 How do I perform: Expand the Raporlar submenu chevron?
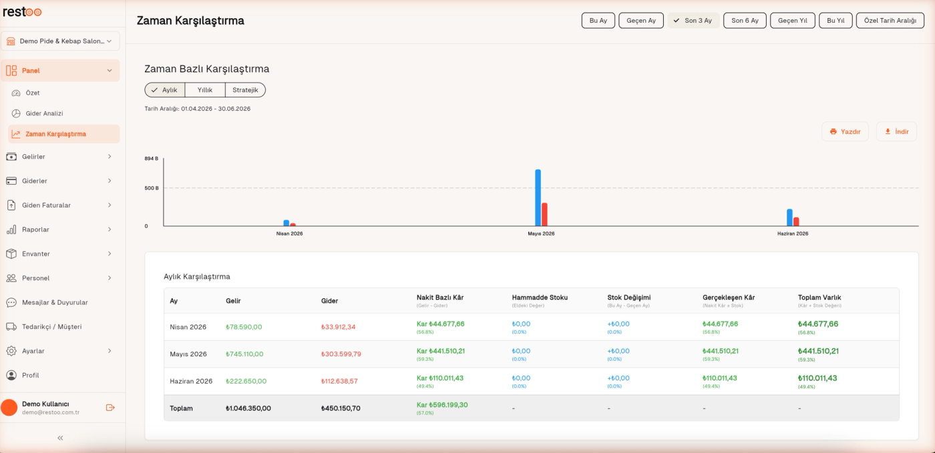110,230
